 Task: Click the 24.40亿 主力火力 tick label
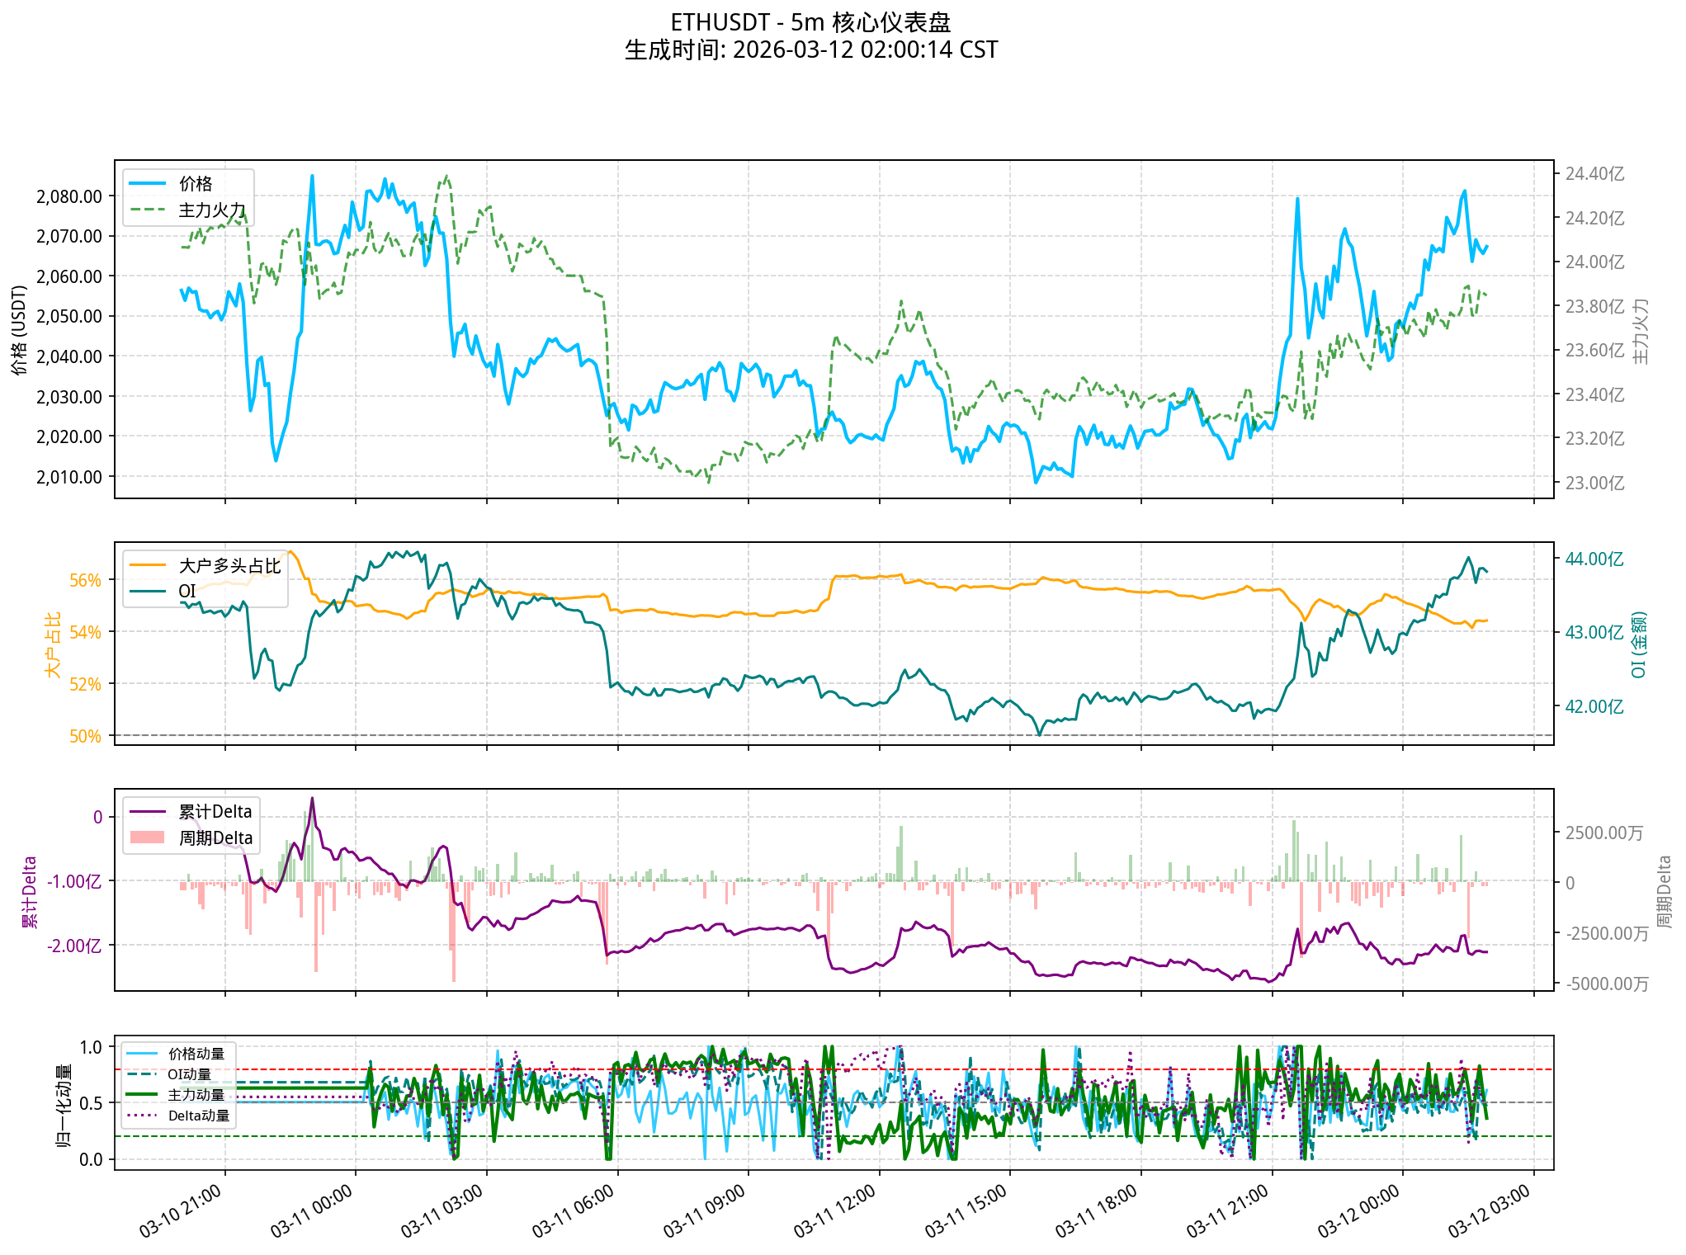click(x=1594, y=174)
